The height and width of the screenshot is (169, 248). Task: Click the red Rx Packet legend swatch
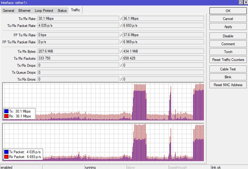pyautogui.click(x=6, y=157)
